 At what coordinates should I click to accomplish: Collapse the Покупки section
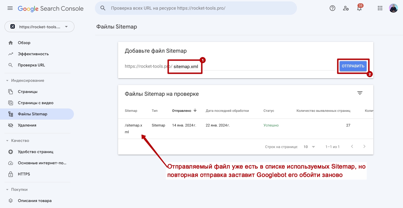(x=7, y=190)
